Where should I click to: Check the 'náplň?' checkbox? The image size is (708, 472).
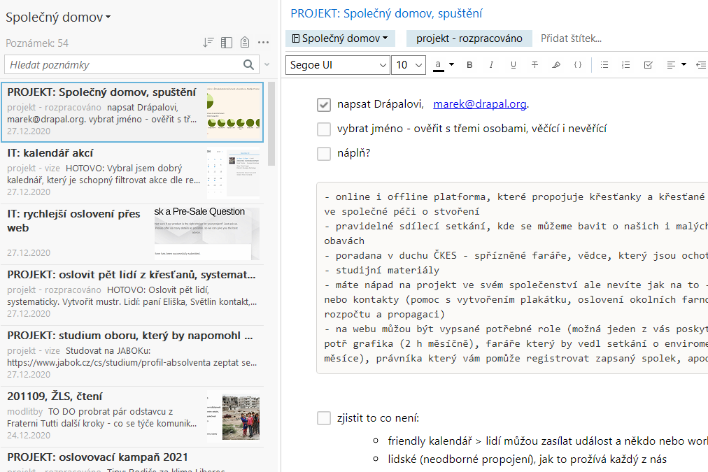point(324,153)
